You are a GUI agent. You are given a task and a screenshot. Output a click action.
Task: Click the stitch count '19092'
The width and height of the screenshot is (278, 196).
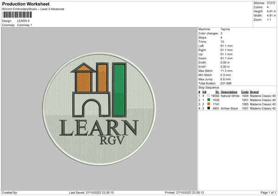(x=215, y=96)
